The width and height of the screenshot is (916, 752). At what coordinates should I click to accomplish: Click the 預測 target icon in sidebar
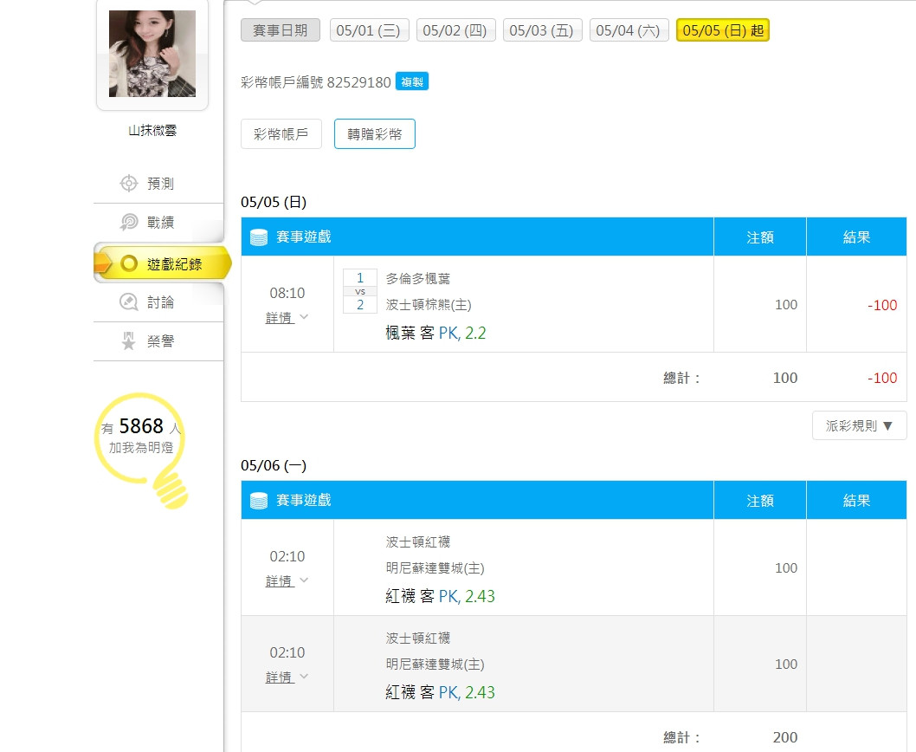click(x=128, y=184)
